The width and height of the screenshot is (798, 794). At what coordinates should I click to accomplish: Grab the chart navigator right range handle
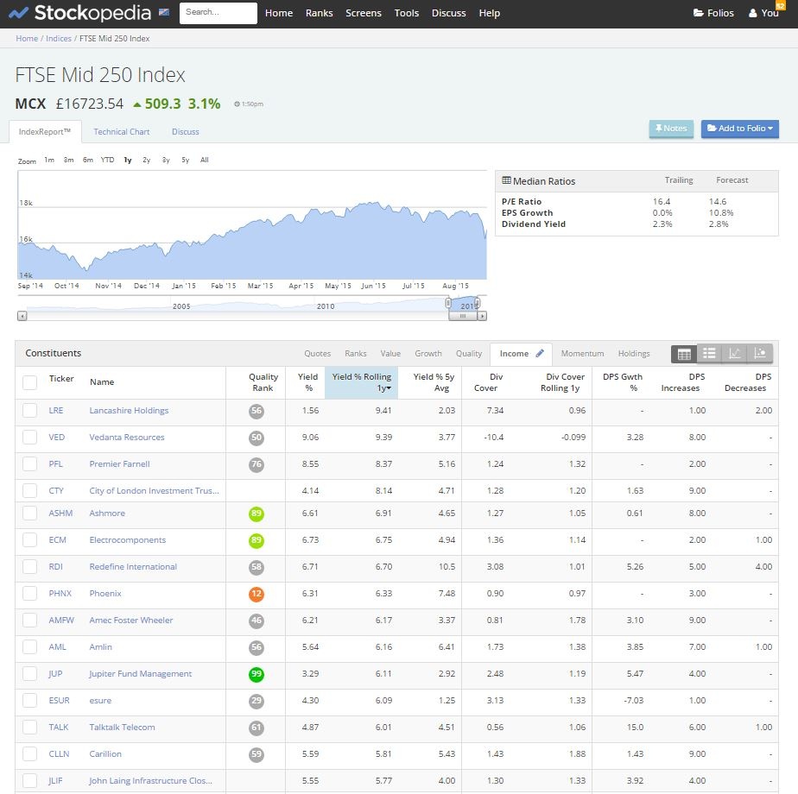tap(477, 303)
